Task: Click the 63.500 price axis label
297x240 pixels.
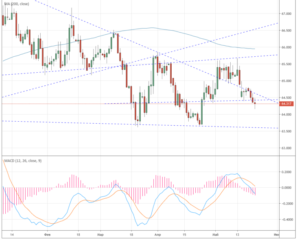Action: [x=286, y=131]
